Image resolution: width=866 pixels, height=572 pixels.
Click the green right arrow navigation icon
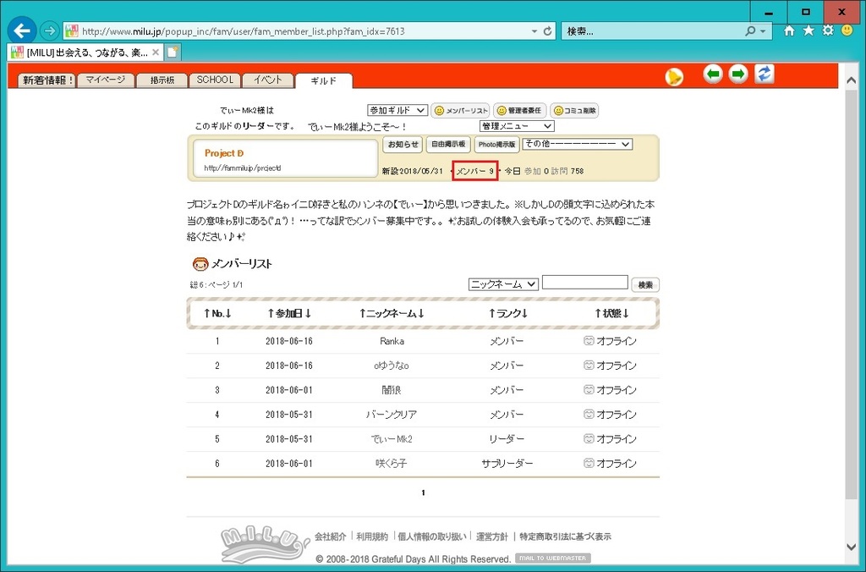pos(738,74)
